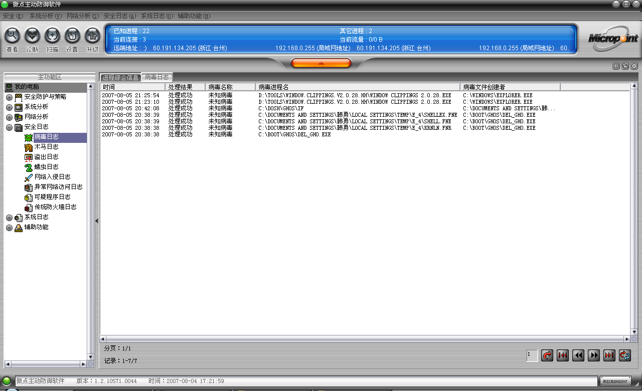The width and height of the screenshot is (642, 391).
Task: Click the log table horizontal scroll-left arrow
Action: [x=103, y=339]
